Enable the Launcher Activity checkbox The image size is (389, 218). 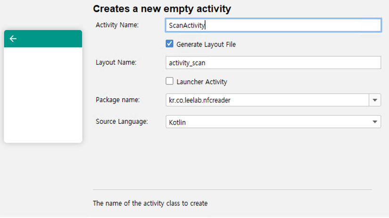point(170,81)
